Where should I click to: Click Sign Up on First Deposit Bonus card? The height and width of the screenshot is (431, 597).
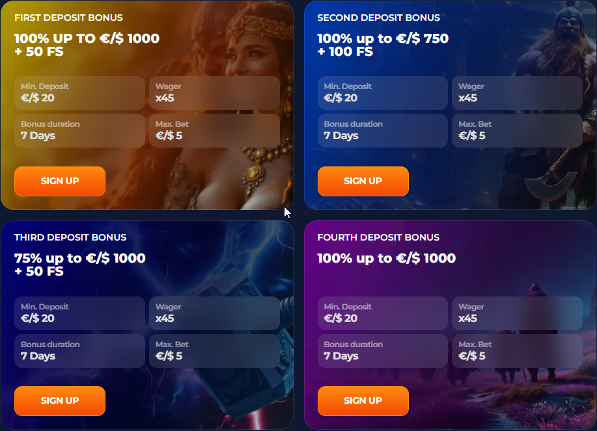[x=60, y=181]
